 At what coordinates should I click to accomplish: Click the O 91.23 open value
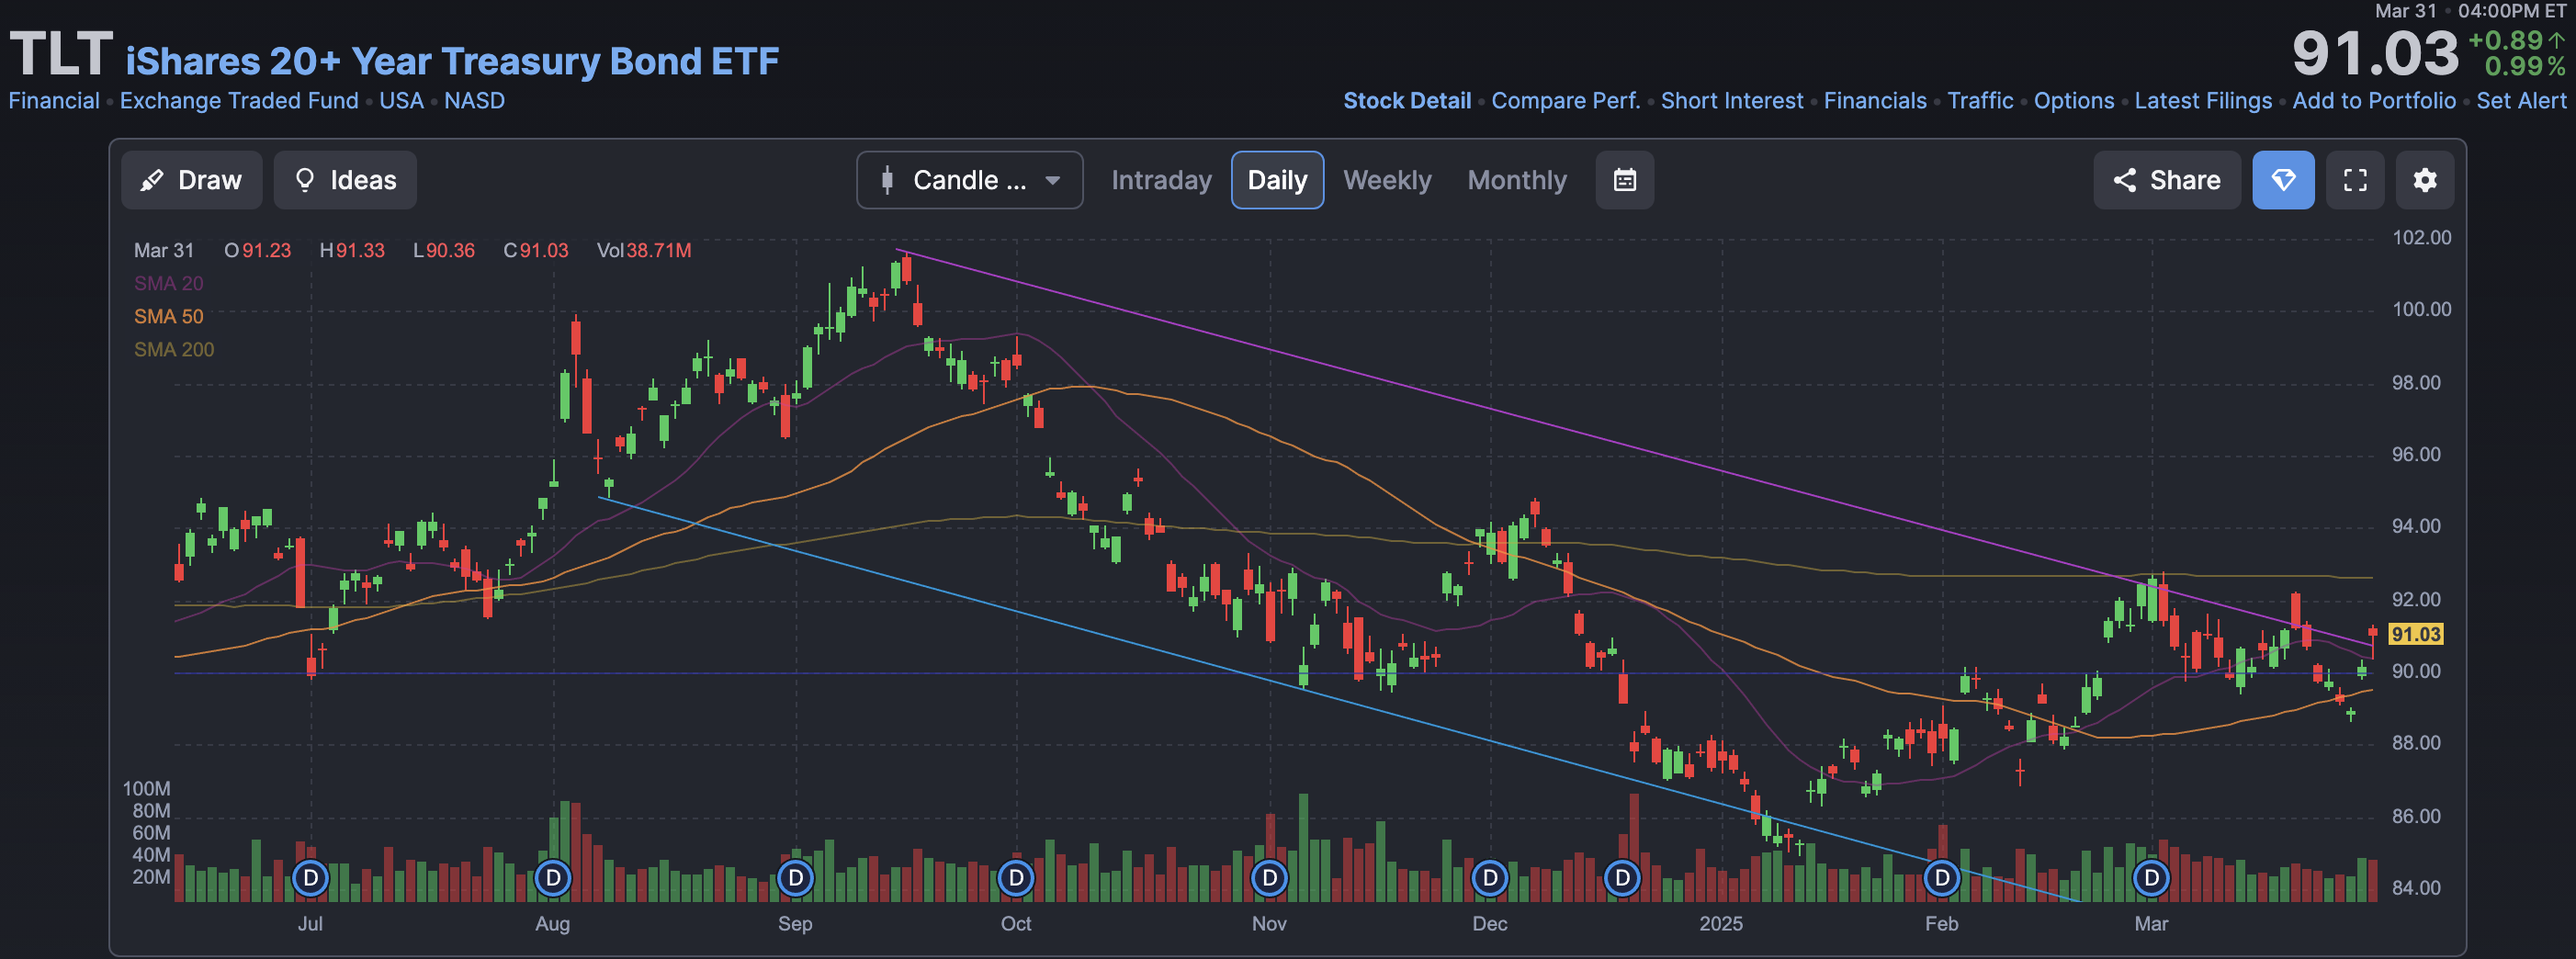(x=258, y=251)
